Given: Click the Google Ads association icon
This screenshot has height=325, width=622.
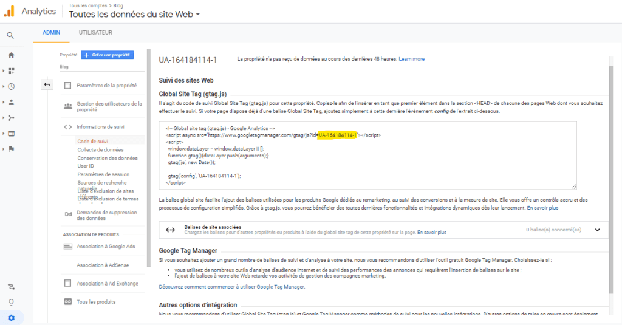Looking at the screenshot, I should [68, 247].
